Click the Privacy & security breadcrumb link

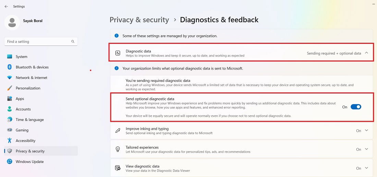[139, 20]
